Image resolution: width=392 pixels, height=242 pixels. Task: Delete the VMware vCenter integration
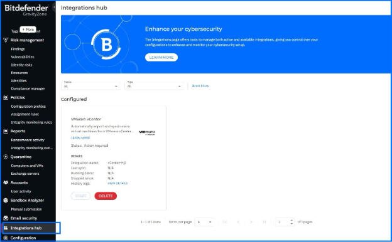point(106,196)
